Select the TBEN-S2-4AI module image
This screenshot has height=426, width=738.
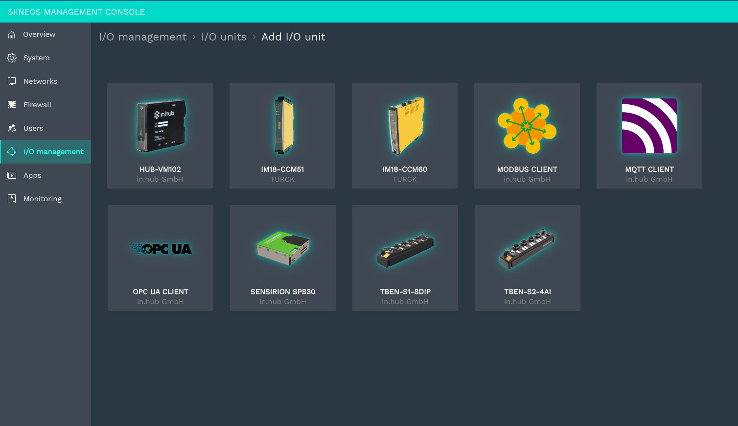[x=527, y=249]
